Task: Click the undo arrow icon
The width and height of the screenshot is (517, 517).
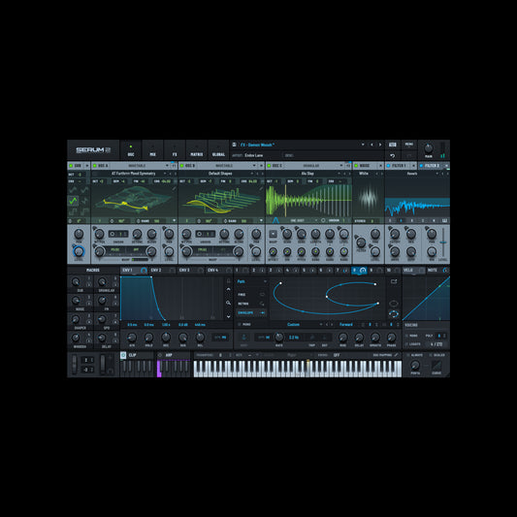Action: (x=393, y=155)
